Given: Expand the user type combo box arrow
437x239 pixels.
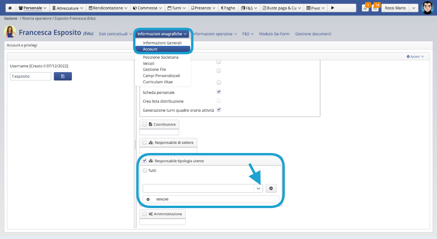Looking at the screenshot, I should click(x=259, y=188).
